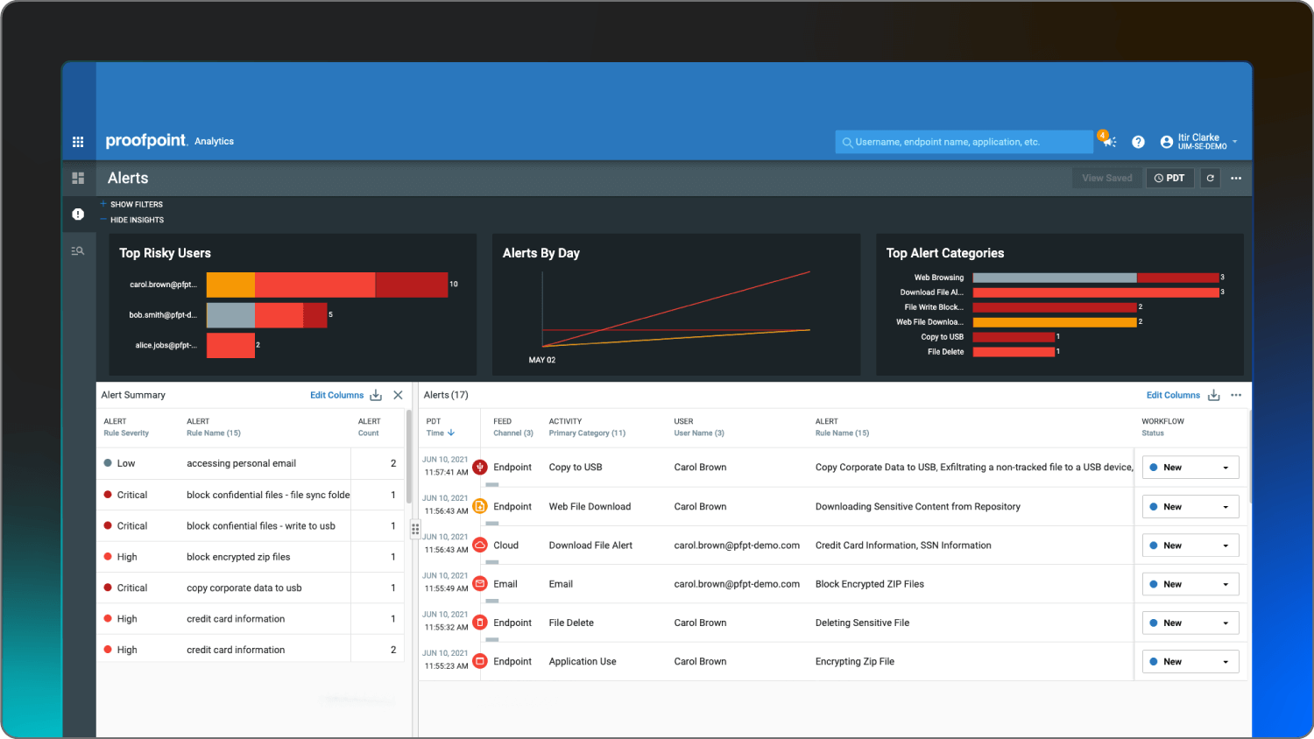Click the PDT timezone button

[1169, 178]
